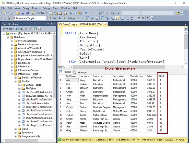
Task: Toggle the highlighted Results to Grid icon
Action: tap(117, 18)
